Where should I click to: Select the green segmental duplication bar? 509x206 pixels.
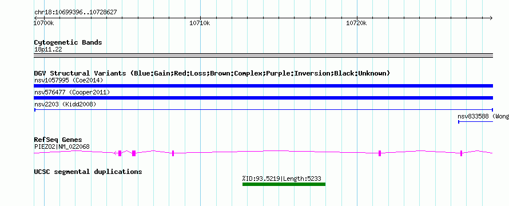[x=284, y=184]
